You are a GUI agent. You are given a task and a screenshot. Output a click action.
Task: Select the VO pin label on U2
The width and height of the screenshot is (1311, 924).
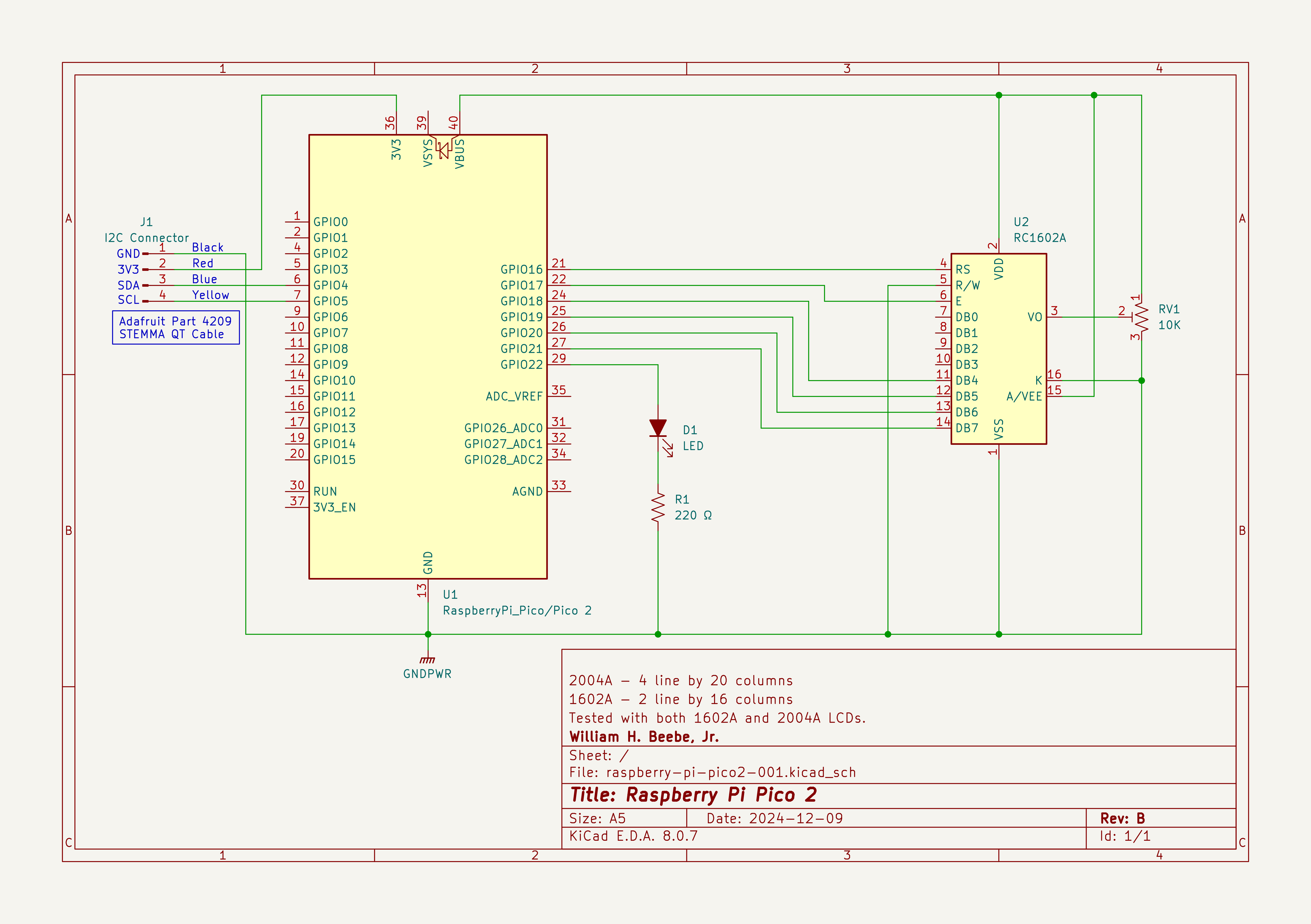[x=1035, y=317]
